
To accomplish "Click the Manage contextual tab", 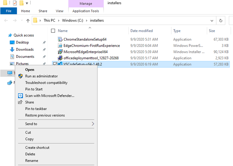I will coord(86,4).
